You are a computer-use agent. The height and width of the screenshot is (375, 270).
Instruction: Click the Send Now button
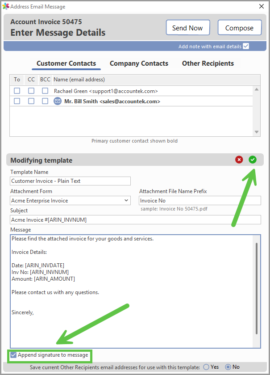click(x=188, y=28)
